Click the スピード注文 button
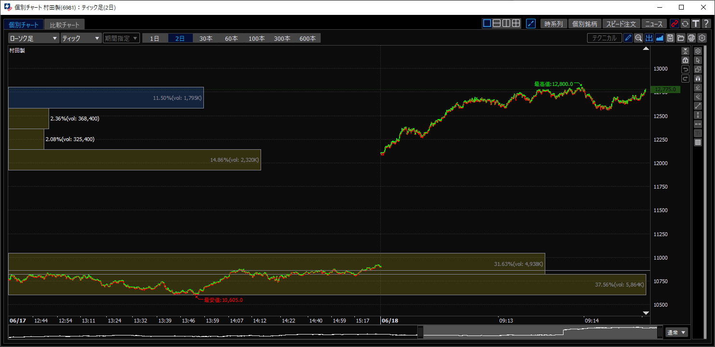Image resolution: width=715 pixels, height=347 pixels. point(621,24)
